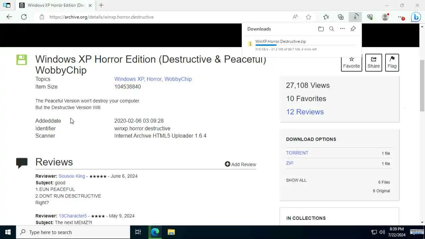425x239 pixels.
Task: Click the TORRENT download option
Action: [297, 153]
